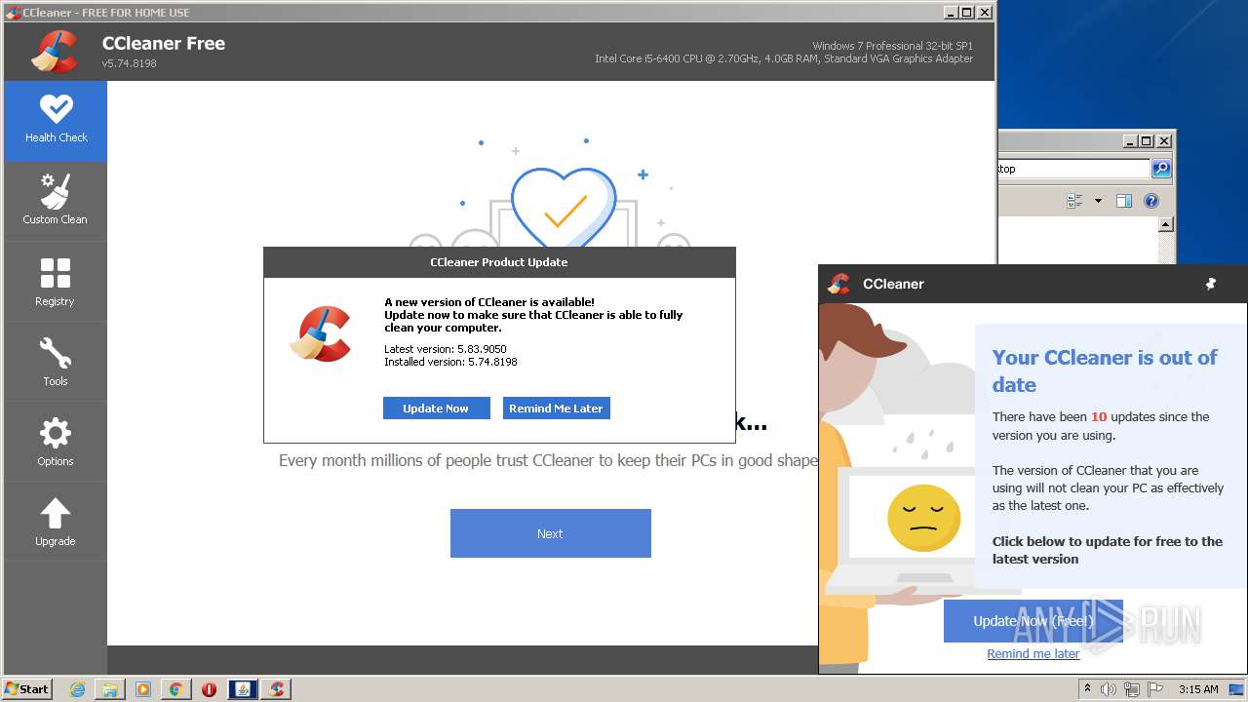
Task: Click the CCleaner icon in update dialog
Action: pyautogui.click(x=321, y=333)
